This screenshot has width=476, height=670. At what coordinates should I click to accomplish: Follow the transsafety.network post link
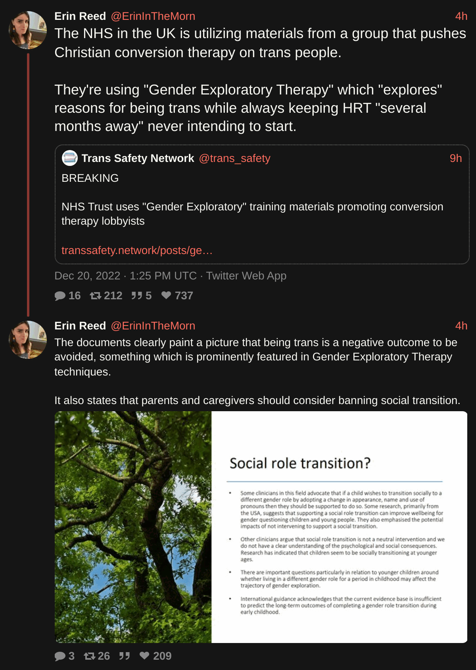(x=137, y=250)
